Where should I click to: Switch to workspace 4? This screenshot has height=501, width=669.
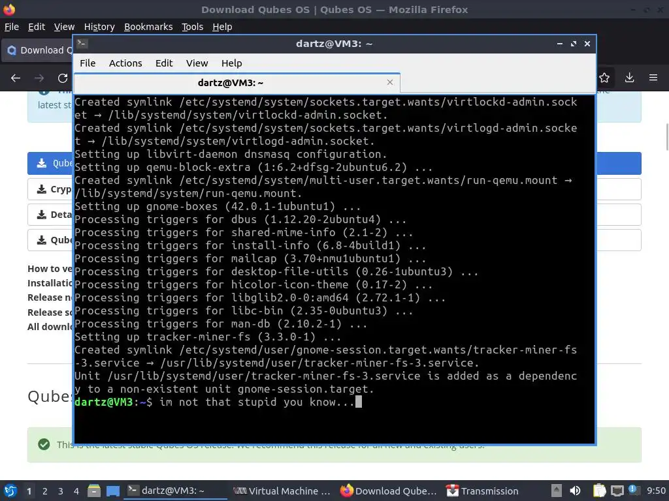76,491
